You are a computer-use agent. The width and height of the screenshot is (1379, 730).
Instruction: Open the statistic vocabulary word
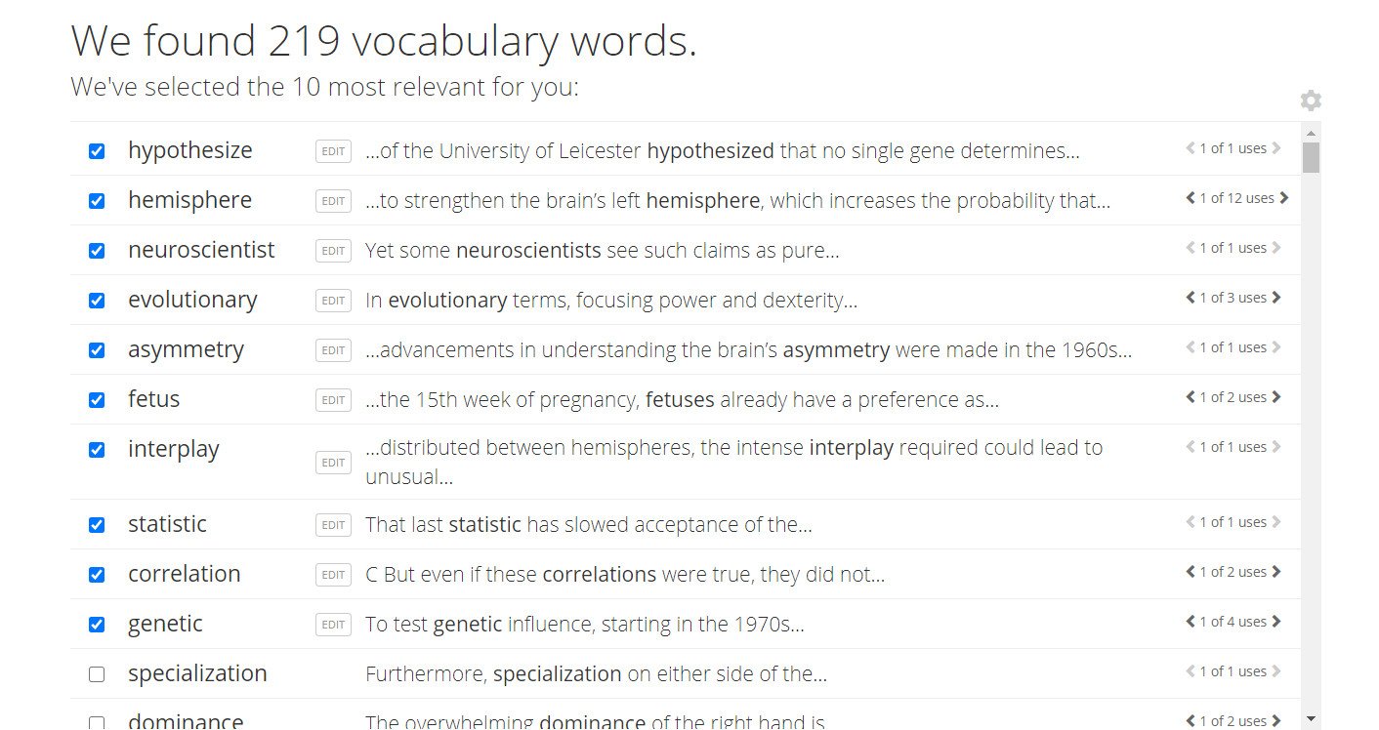click(x=167, y=524)
